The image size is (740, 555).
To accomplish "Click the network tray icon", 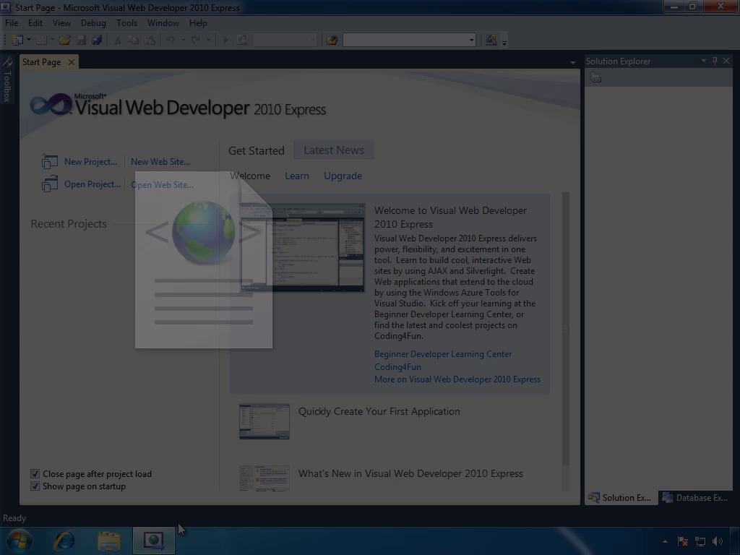I will (x=700, y=541).
